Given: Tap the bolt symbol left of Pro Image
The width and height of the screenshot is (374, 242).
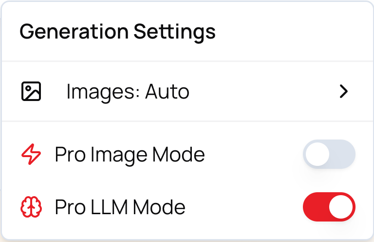Looking at the screenshot, I should point(31,155).
